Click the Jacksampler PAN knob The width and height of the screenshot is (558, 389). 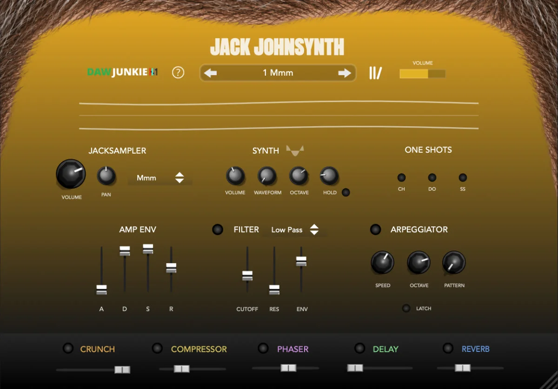pos(106,176)
